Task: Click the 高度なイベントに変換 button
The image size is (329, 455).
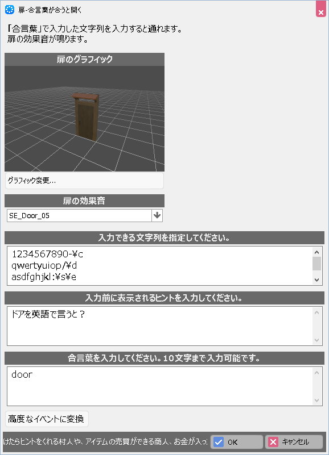Action: [47, 419]
